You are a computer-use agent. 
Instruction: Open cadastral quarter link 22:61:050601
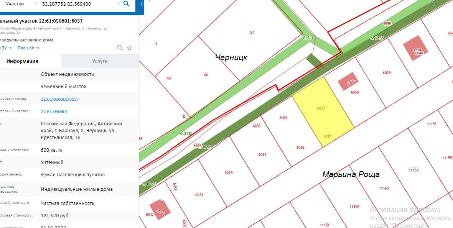click(54, 112)
